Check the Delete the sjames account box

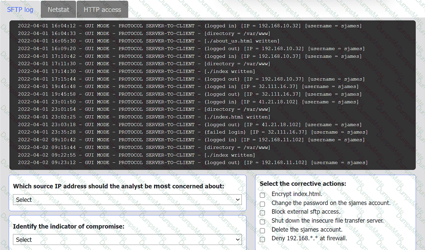click(263, 231)
